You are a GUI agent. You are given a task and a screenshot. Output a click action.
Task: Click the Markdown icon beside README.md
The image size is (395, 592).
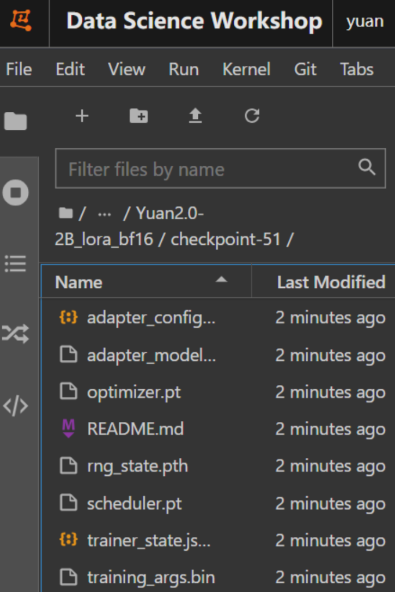click(x=69, y=428)
